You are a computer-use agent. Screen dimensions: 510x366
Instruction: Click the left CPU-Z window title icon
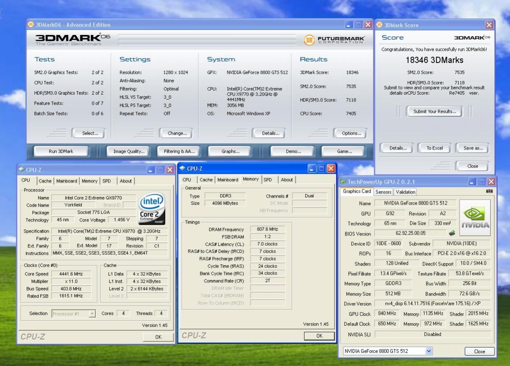pos(21,169)
